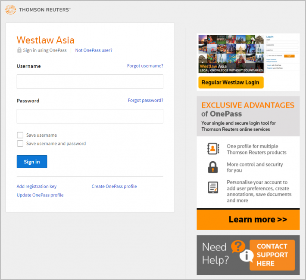Screen dimensions: 306x280
Task: Click the orange contact-book profile icon
Action: tap(213, 149)
